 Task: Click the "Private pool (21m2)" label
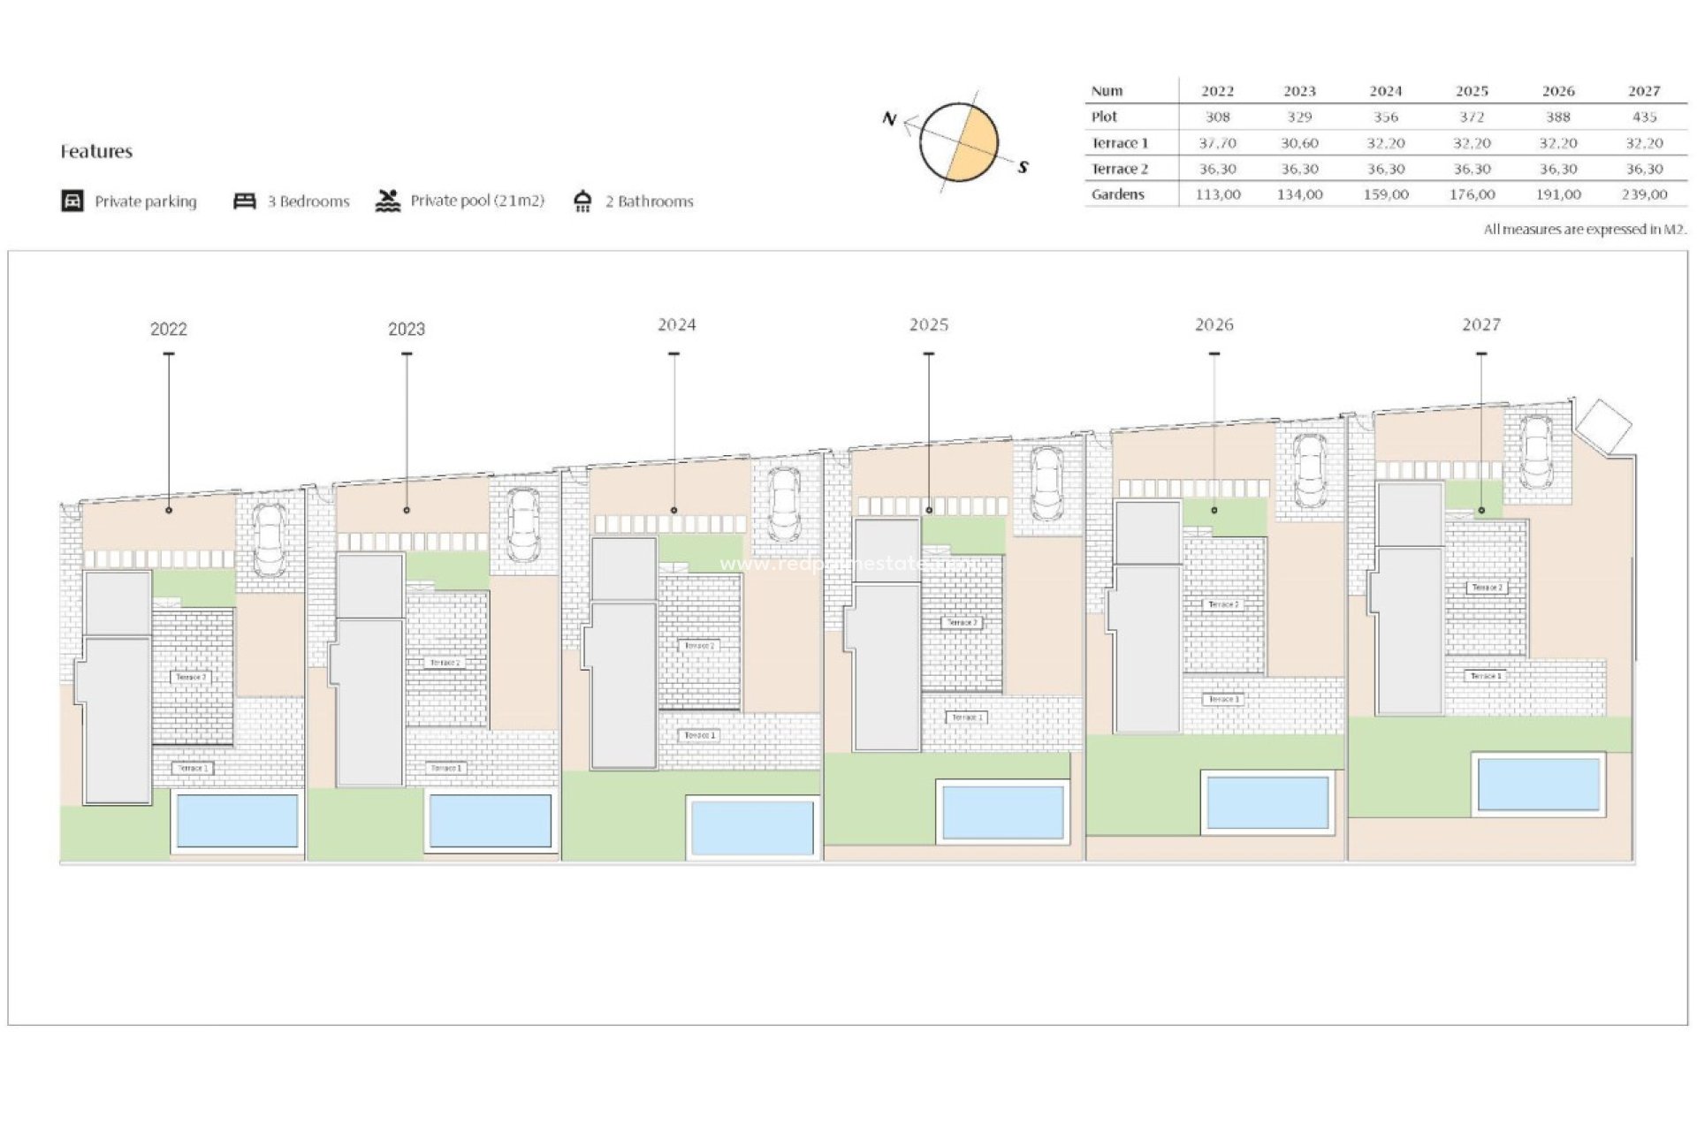[x=477, y=201]
